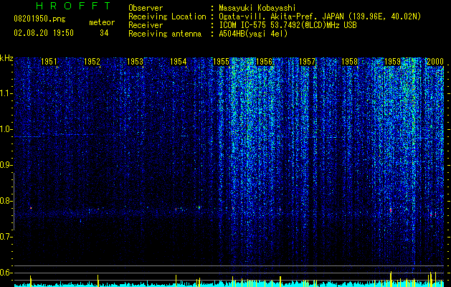Viewport: 451px width, 287px height.
Task: Click the 1959 time marker
Action: 393,61
